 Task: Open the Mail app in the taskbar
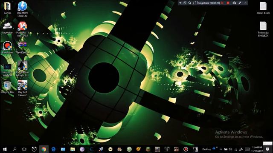63,149
